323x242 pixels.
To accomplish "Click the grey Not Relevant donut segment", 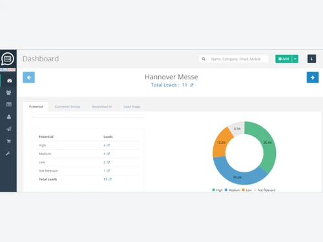I will [237, 128].
